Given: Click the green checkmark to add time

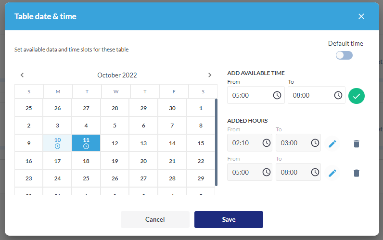Looking at the screenshot, I should 357,96.
